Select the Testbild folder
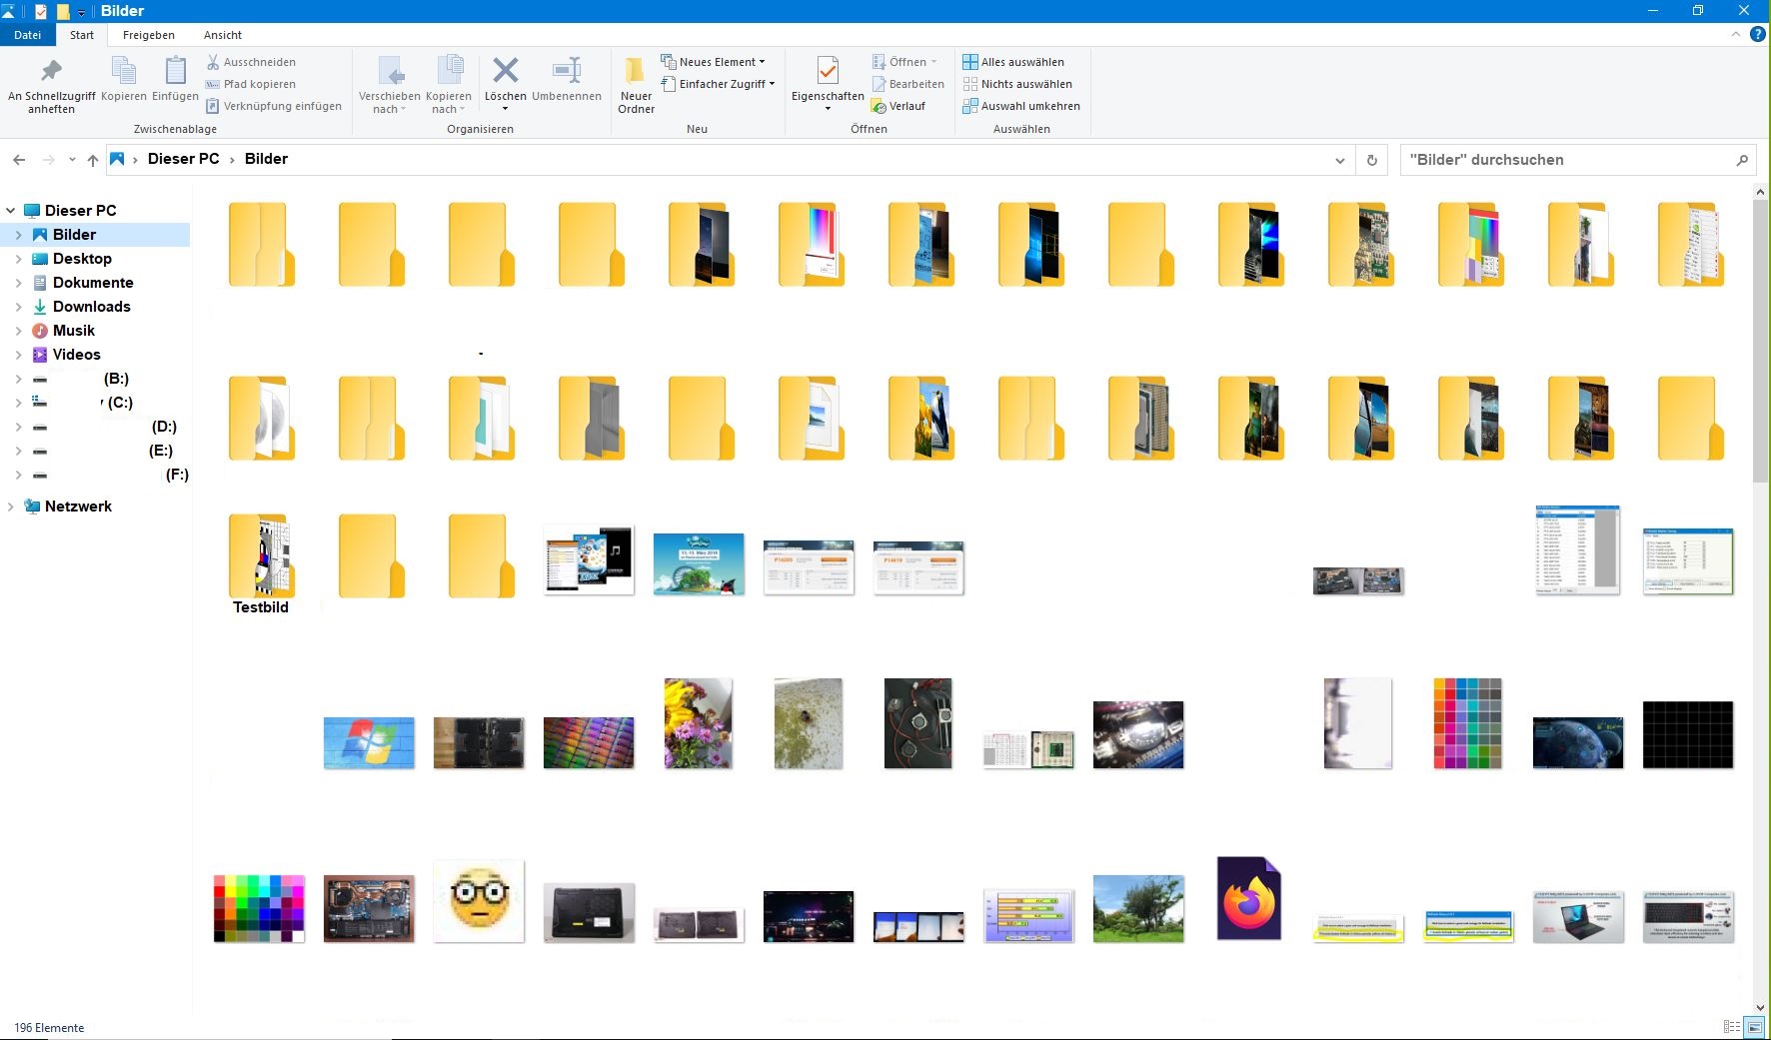The height and width of the screenshot is (1040, 1771). click(260, 563)
